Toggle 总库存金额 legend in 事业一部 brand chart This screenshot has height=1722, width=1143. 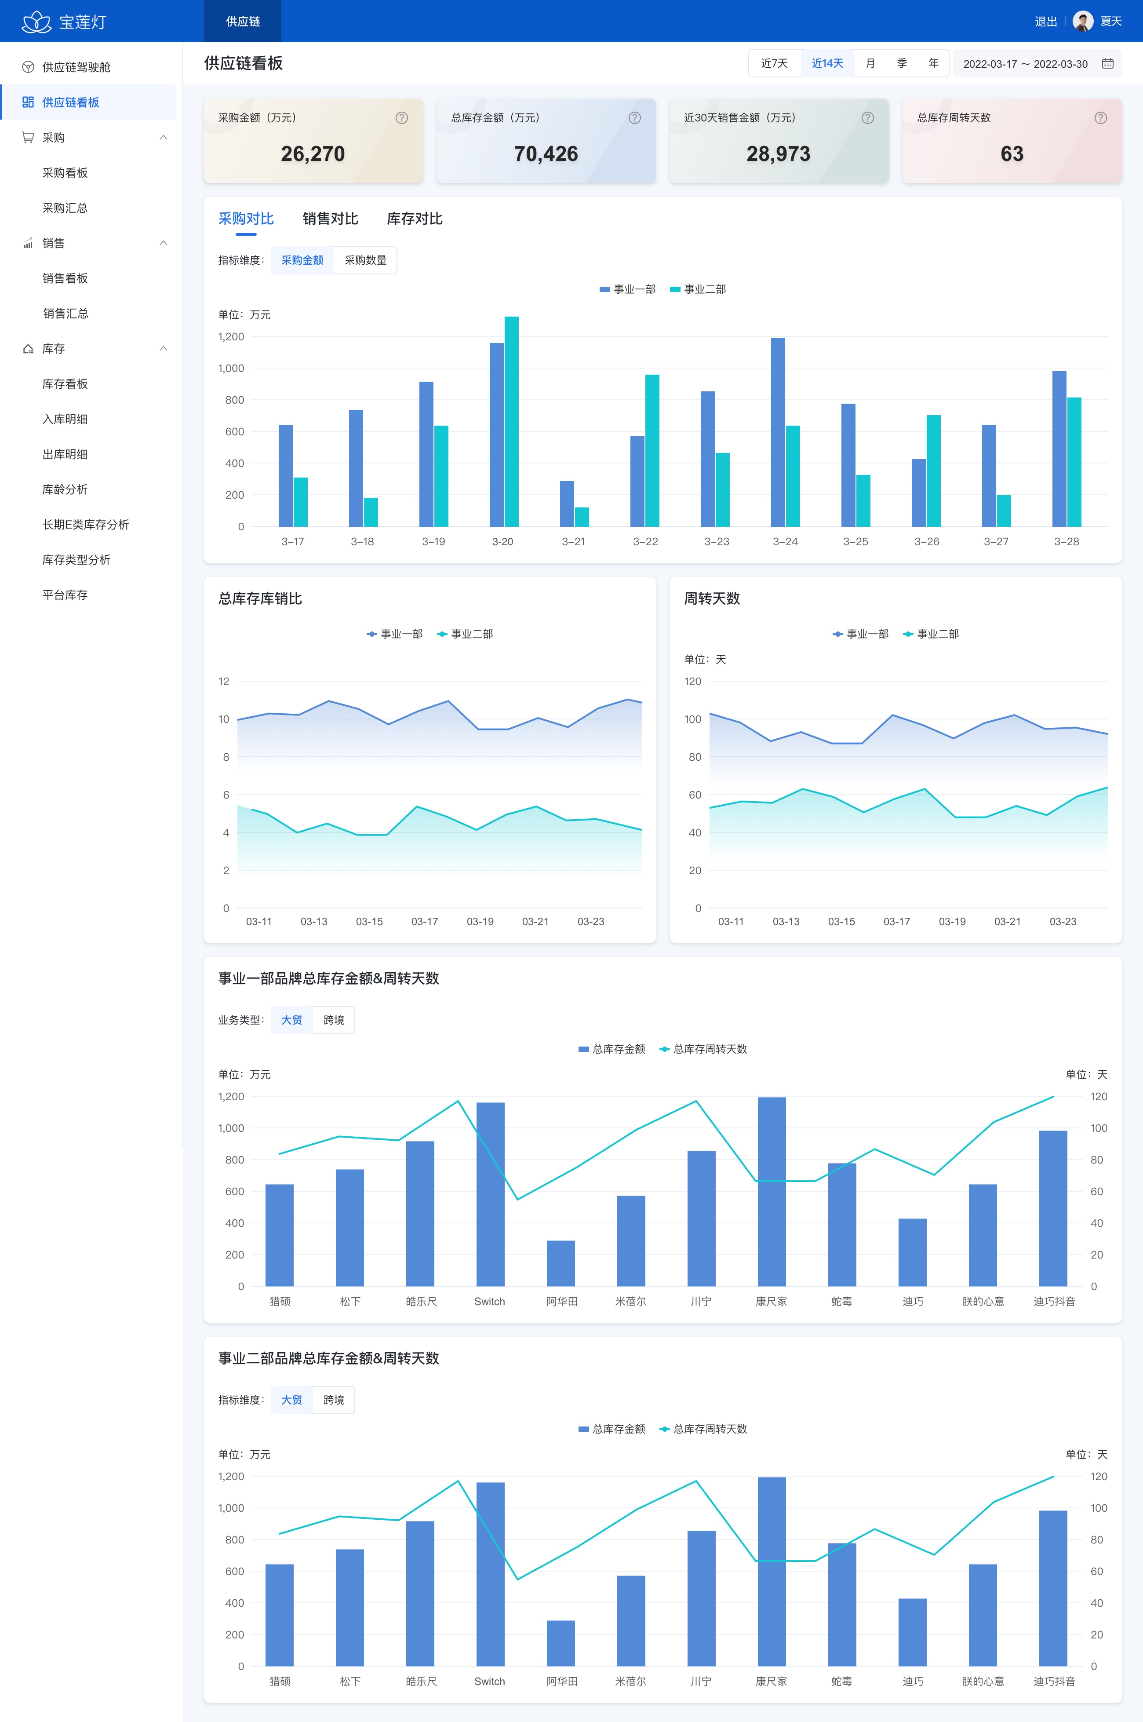point(612,1049)
